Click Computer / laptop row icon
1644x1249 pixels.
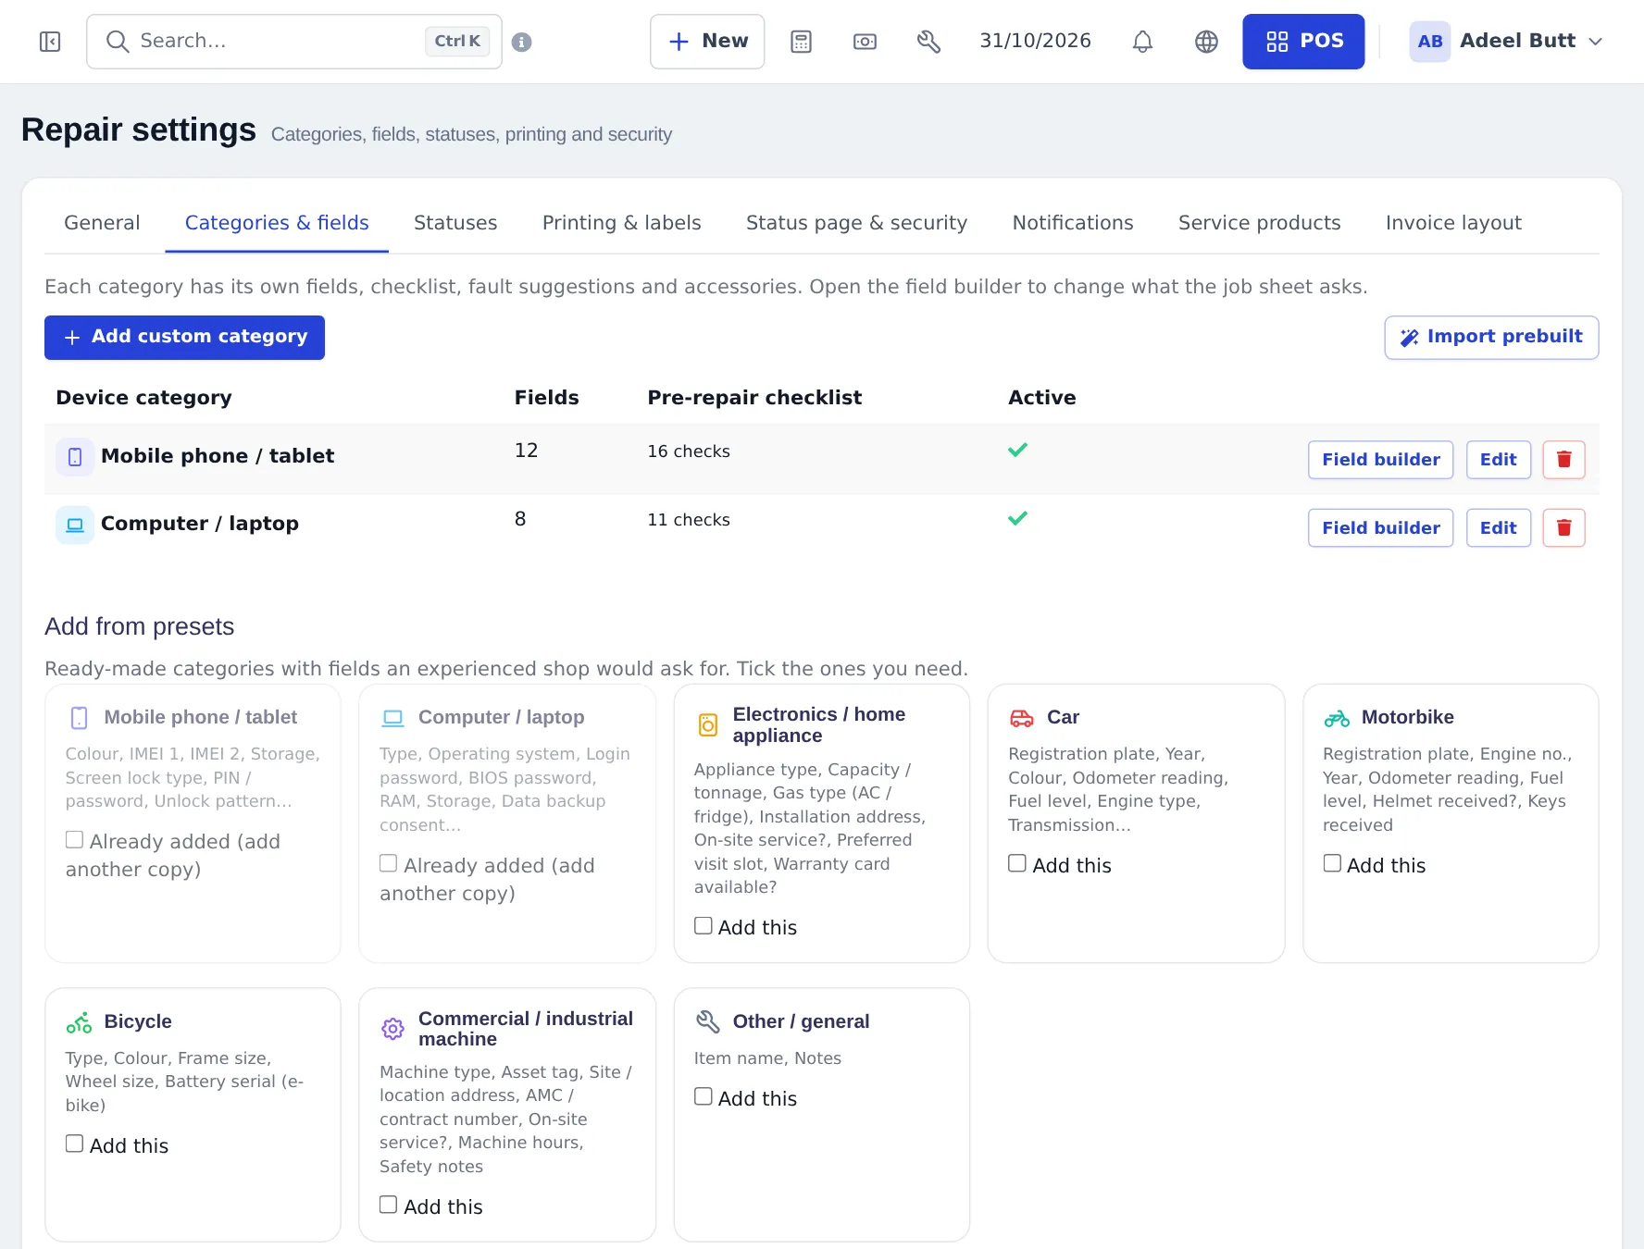[x=75, y=525]
